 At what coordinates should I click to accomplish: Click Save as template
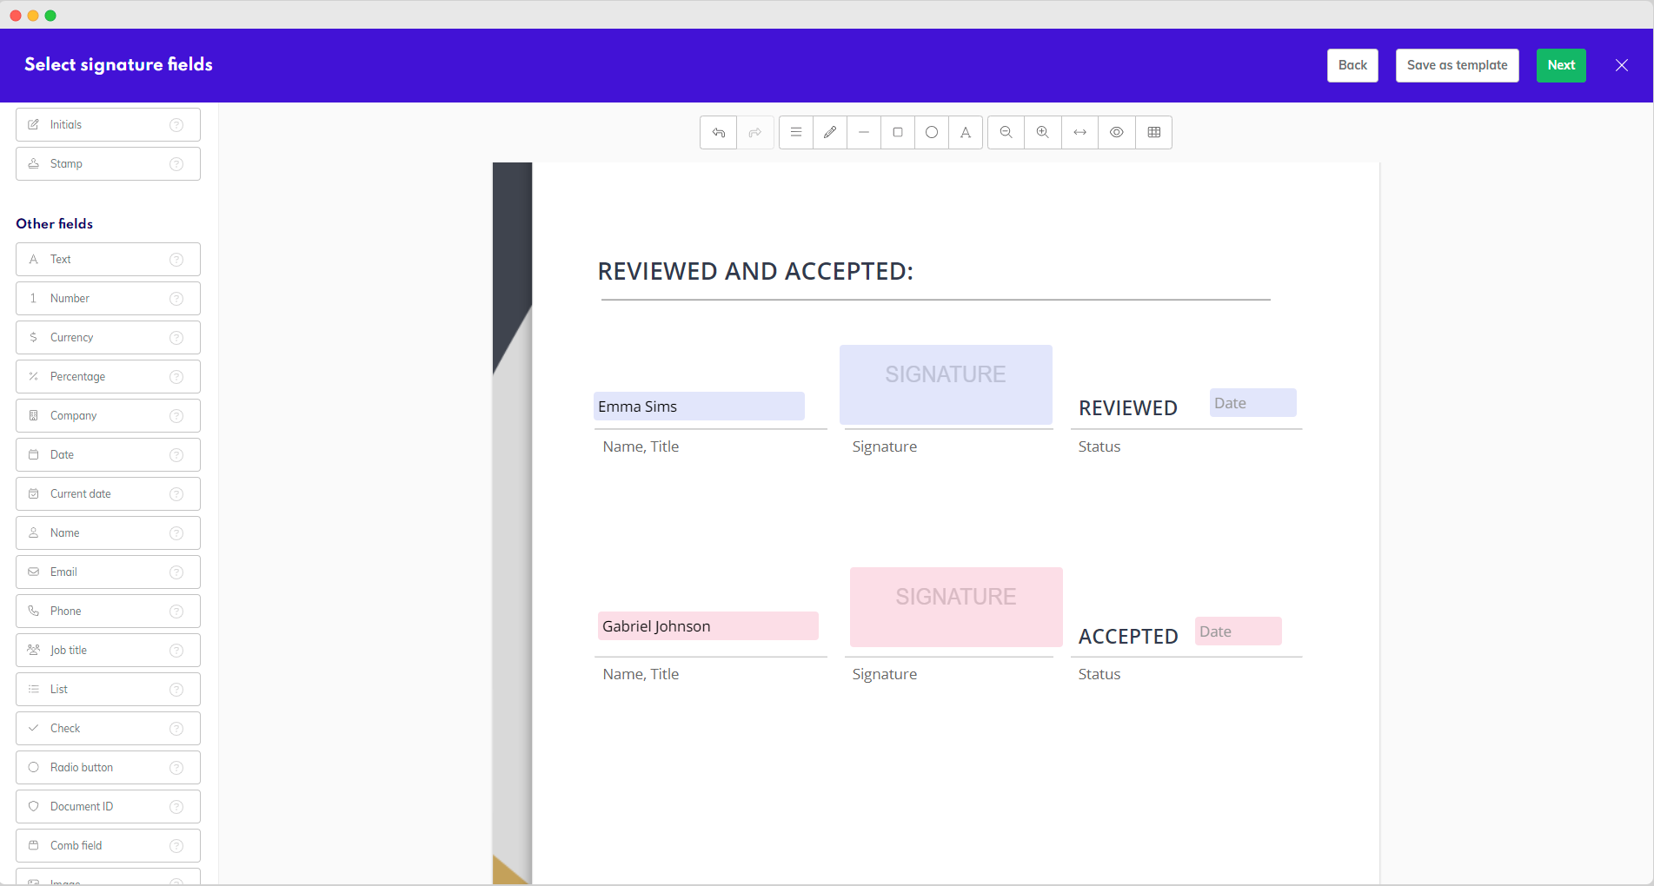click(1457, 65)
